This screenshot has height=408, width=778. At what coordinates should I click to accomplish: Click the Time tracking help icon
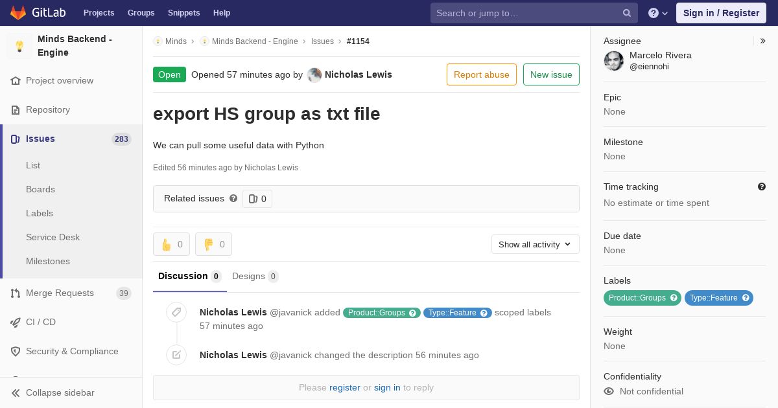point(762,187)
